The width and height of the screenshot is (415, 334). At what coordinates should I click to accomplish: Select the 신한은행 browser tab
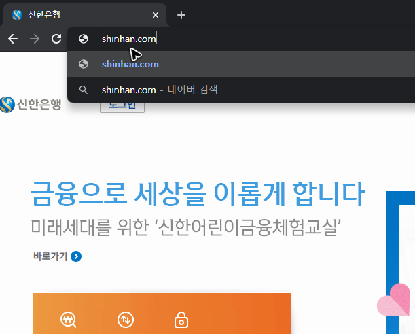[84, 15]
